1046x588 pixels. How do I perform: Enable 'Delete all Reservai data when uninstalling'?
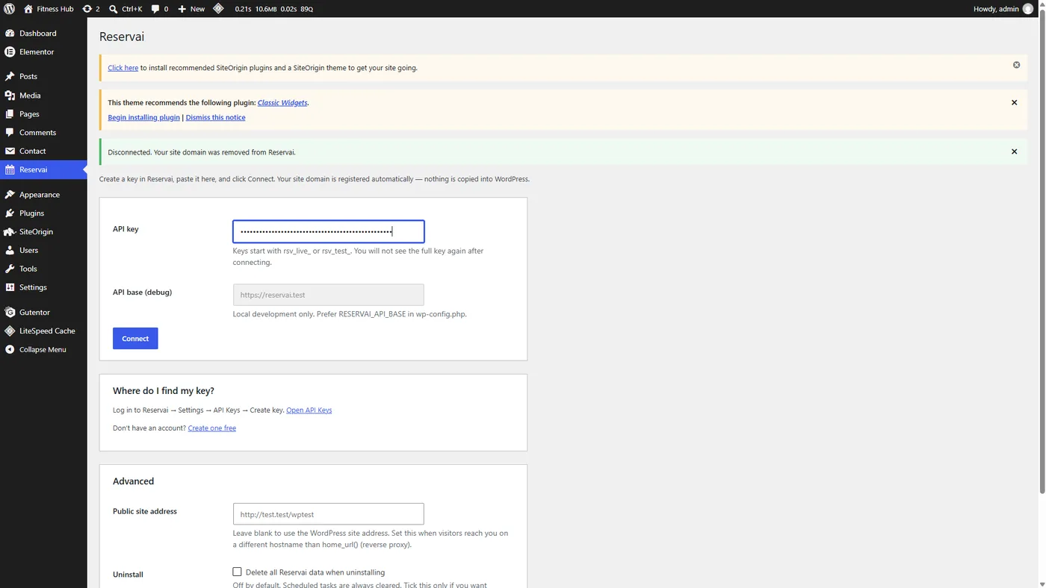pos(237,572)
